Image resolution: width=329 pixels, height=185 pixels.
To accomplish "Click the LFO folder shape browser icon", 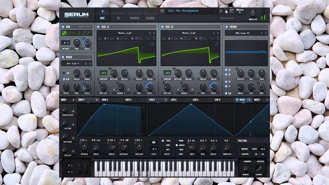I will coord(153,142).
